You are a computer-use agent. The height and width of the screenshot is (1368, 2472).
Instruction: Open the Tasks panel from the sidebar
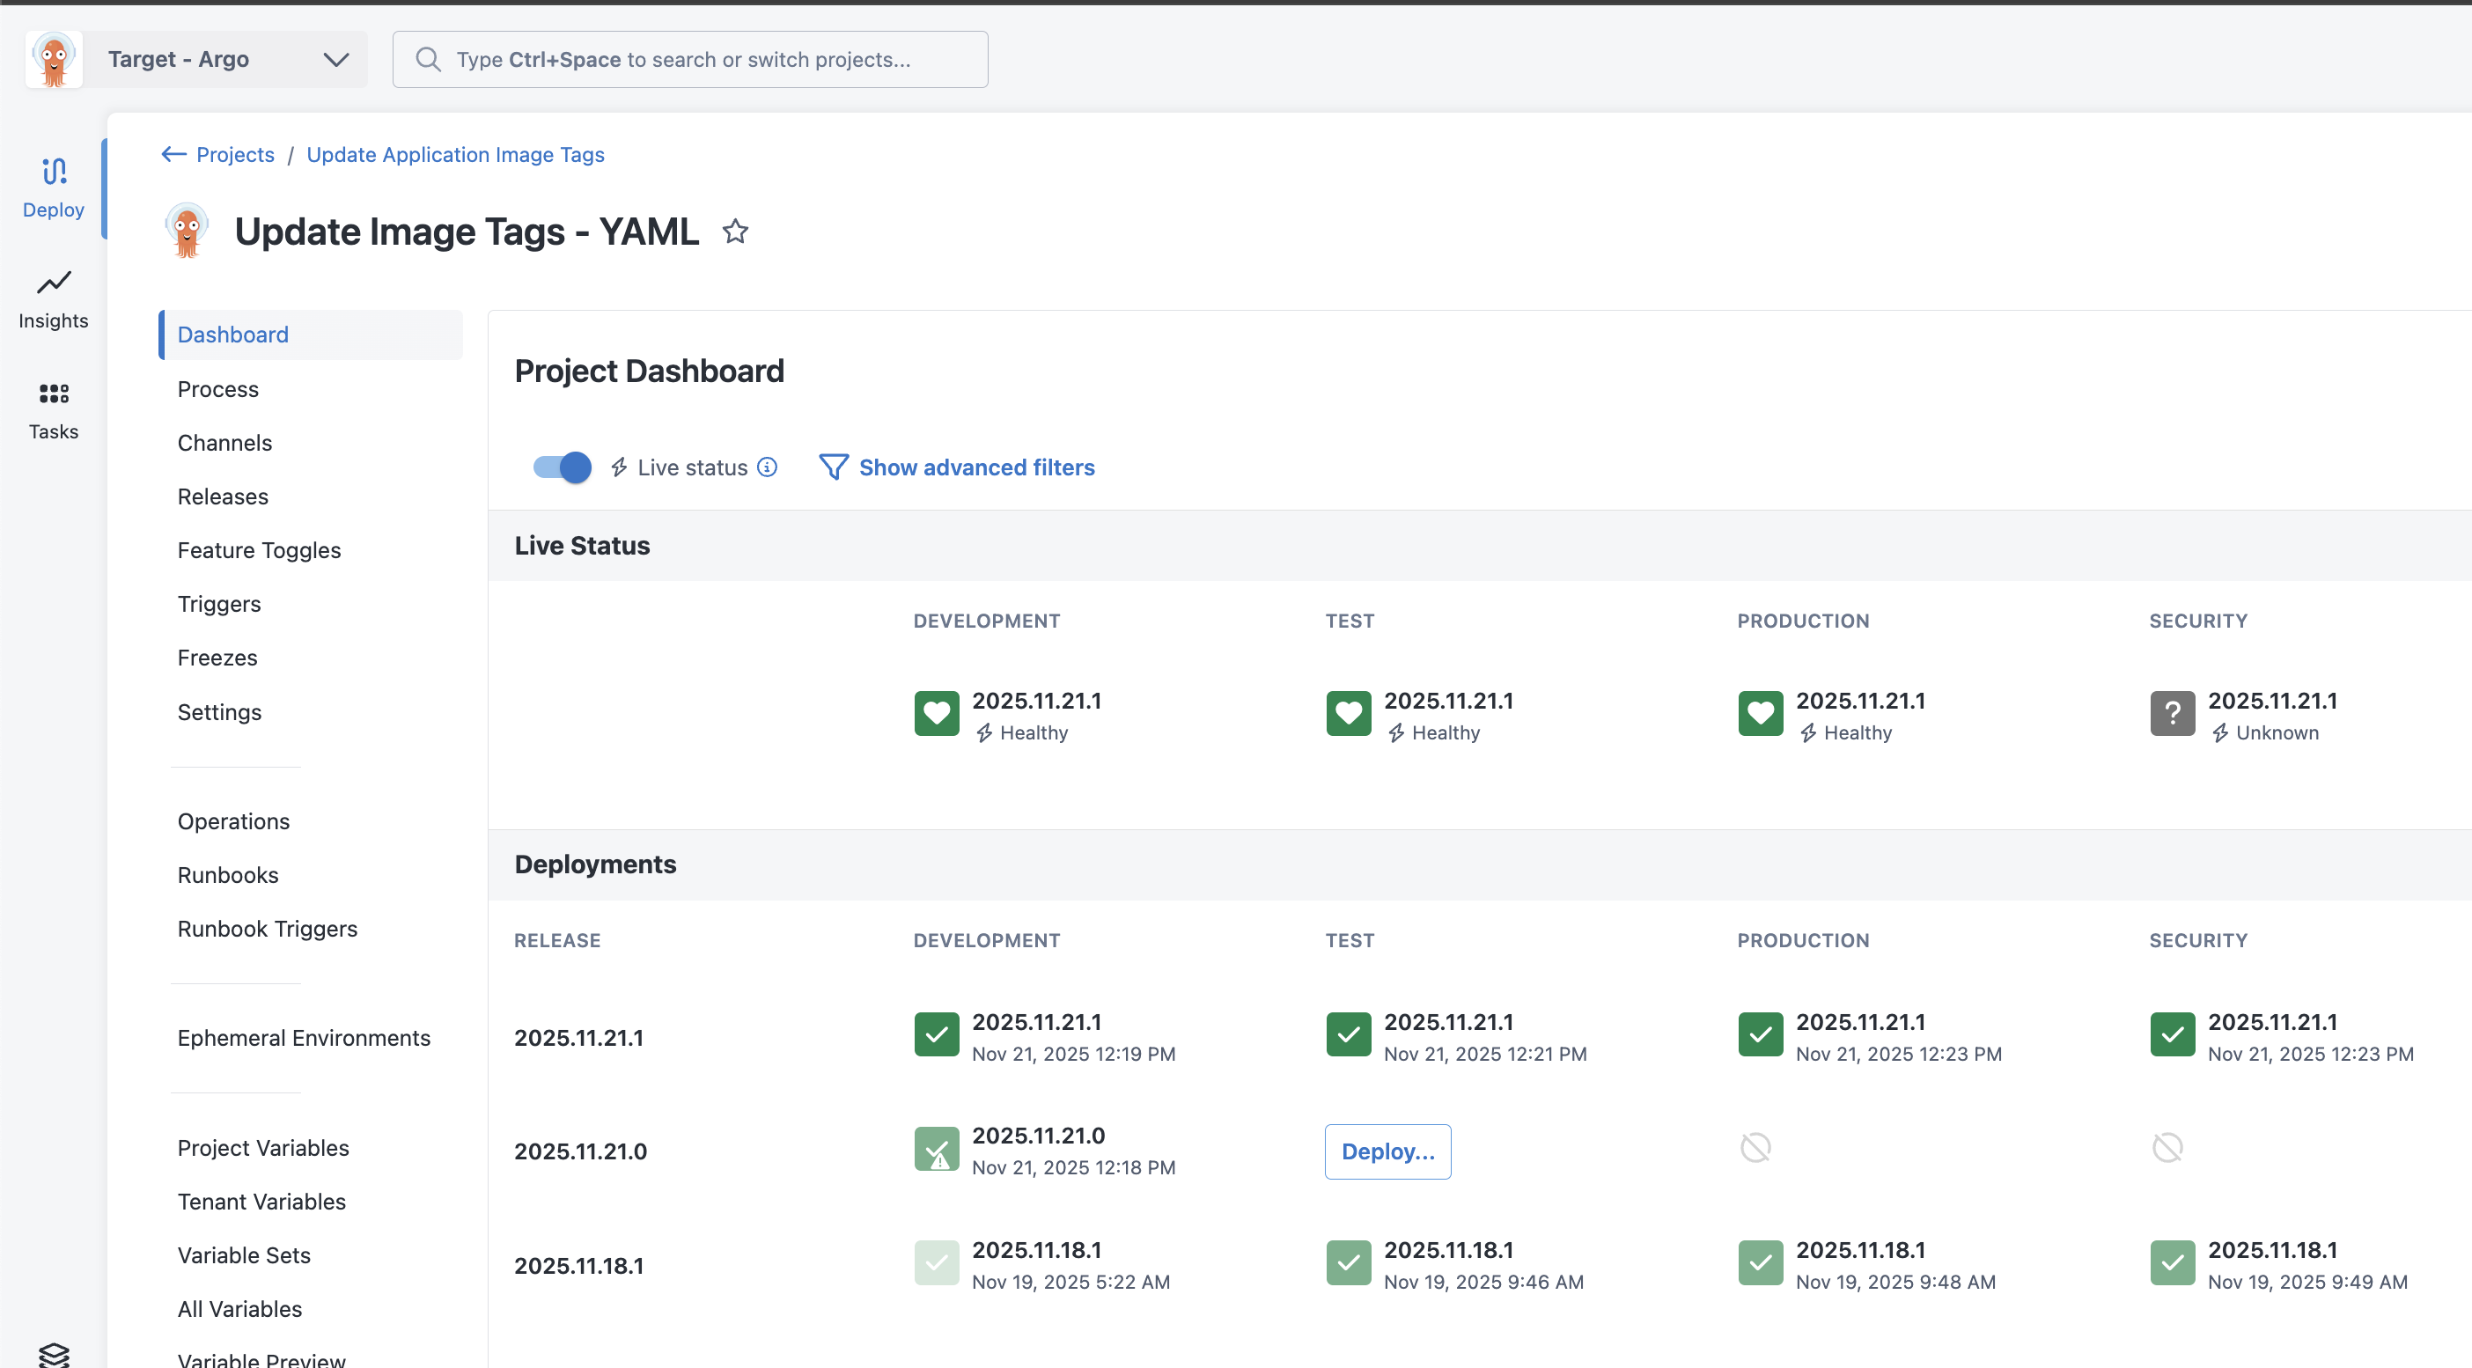pyautogui.click(x=53, y=408)
